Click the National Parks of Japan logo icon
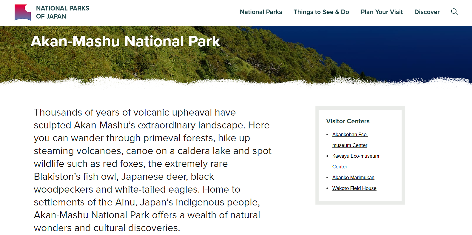472x235 pixels. (23, 13)
